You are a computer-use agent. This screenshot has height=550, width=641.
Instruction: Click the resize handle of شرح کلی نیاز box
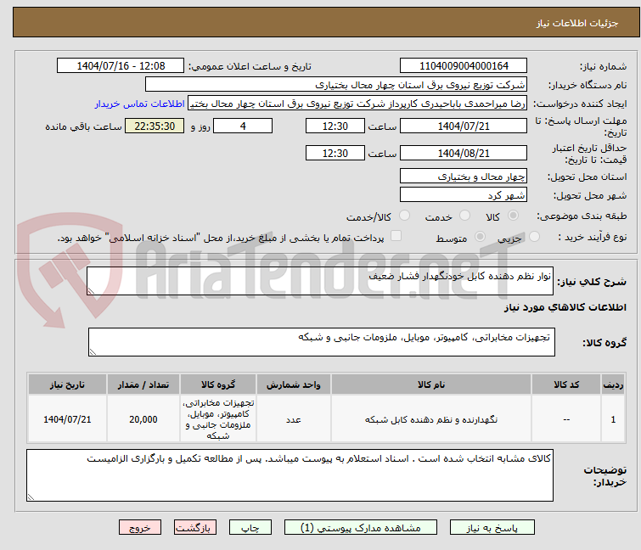[x=91, y=291]
